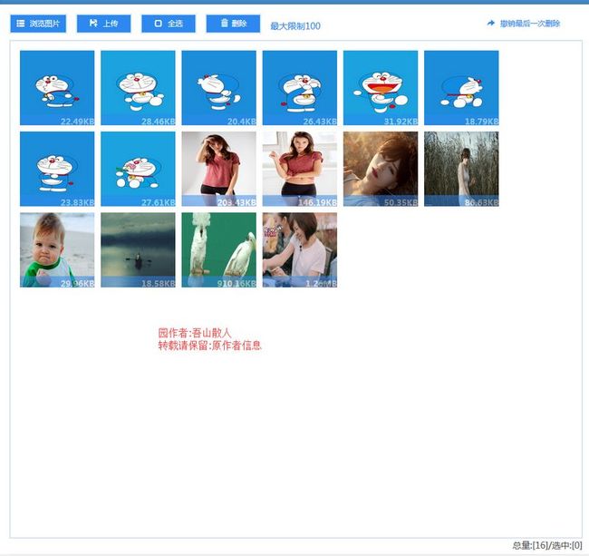The image size is (589, 556).
Task: Click the upload icon on 上传 button
Action: (93, 24)
